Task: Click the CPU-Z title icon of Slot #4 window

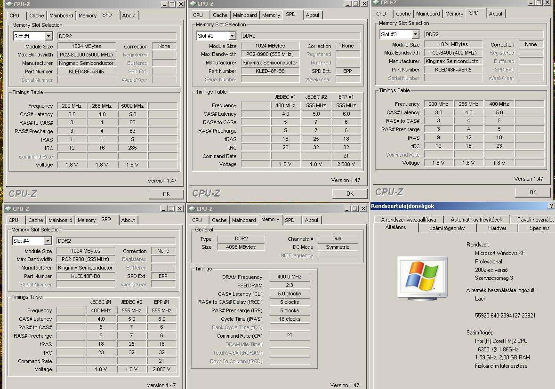Action: tap(9, 209)
